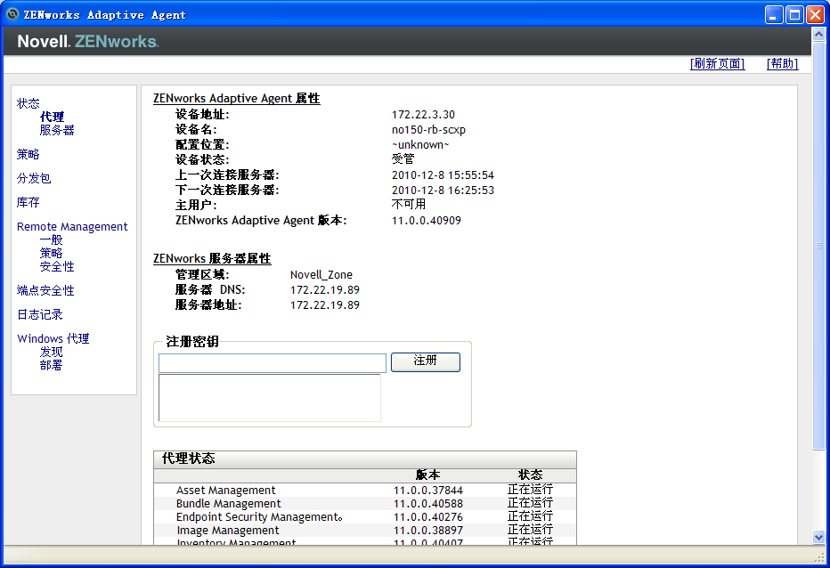The image size is (830, 568).
Task: Click agent version 11.0.0.40909
Action: [x=426, y=220]
